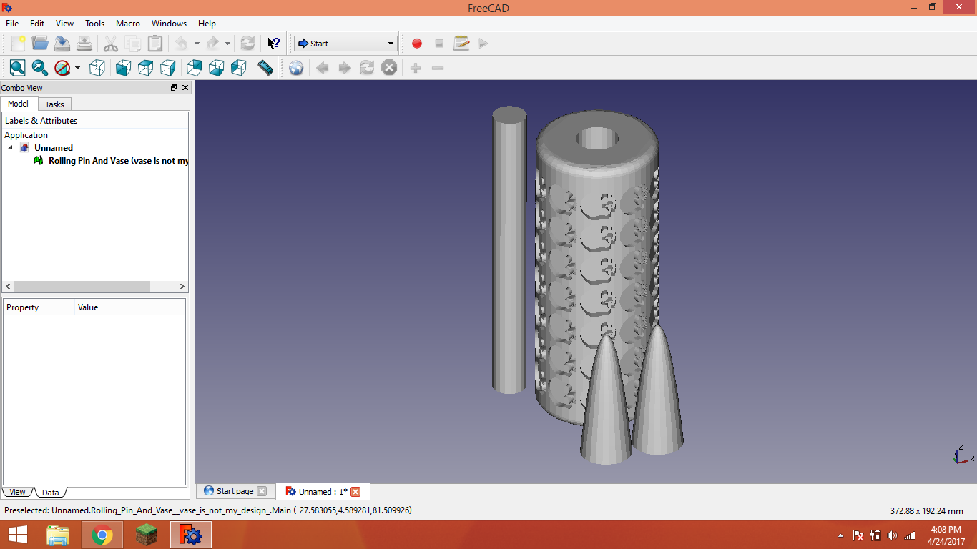Show hidden system tray icons arrow

click(x=840, y=535)
